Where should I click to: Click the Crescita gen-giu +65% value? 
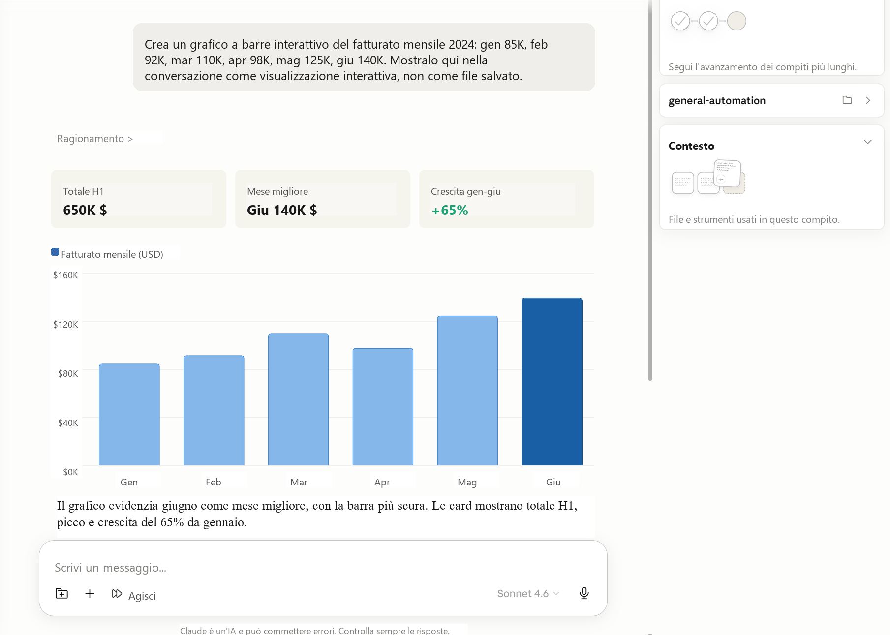(450, 211)
